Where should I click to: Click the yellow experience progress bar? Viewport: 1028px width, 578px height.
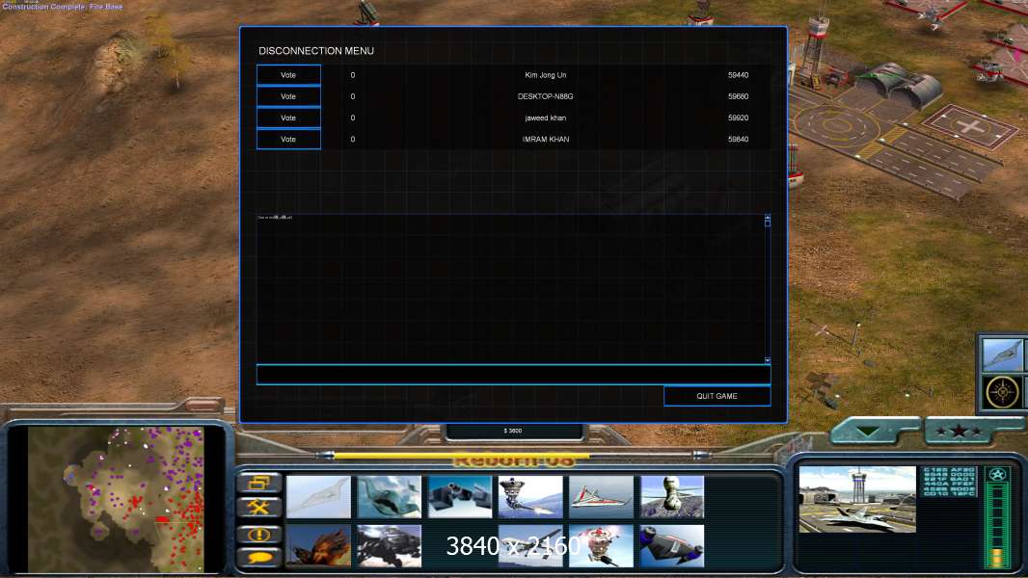coord(461,455)
